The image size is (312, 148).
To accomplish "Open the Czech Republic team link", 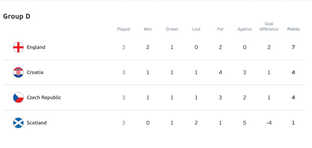I will pos(44,97).
